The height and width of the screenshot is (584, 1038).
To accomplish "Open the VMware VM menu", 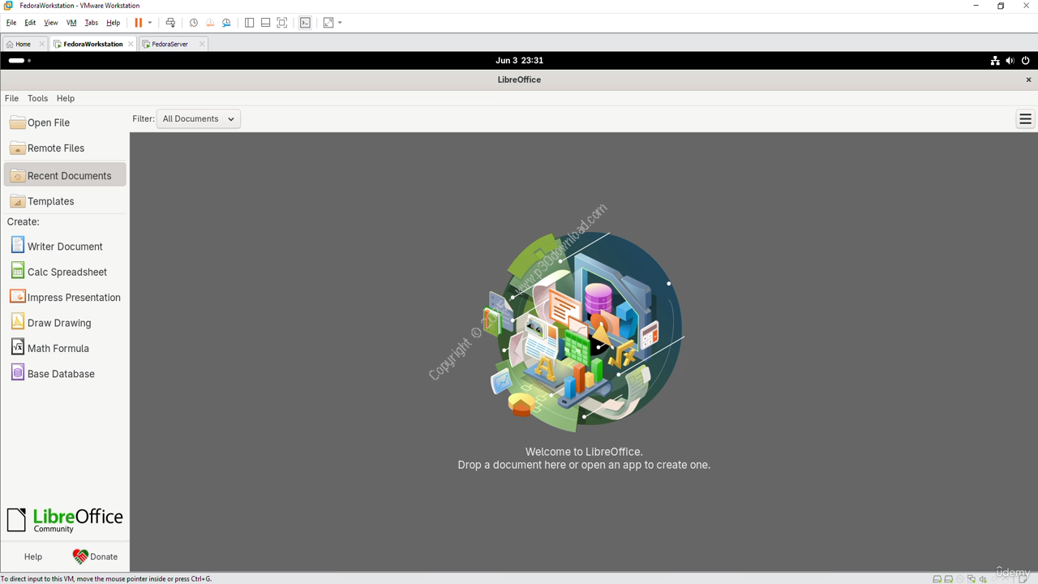I will click(x=71, y=23).
